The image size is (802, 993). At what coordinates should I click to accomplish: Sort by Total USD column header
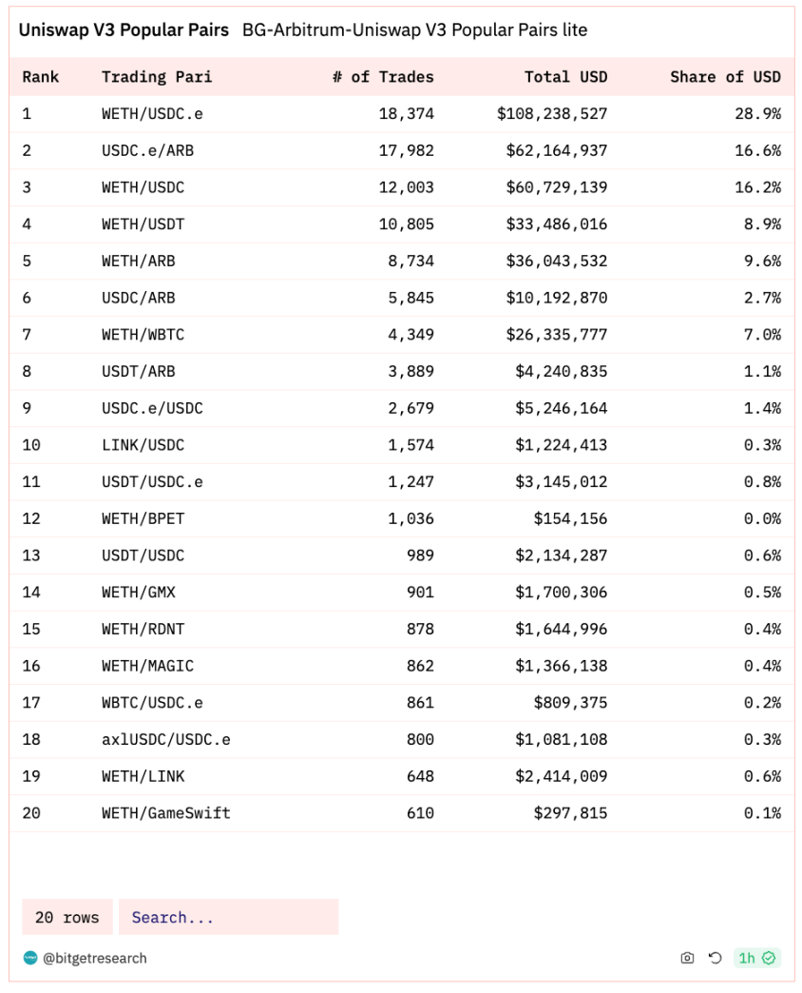coord(565,77)
